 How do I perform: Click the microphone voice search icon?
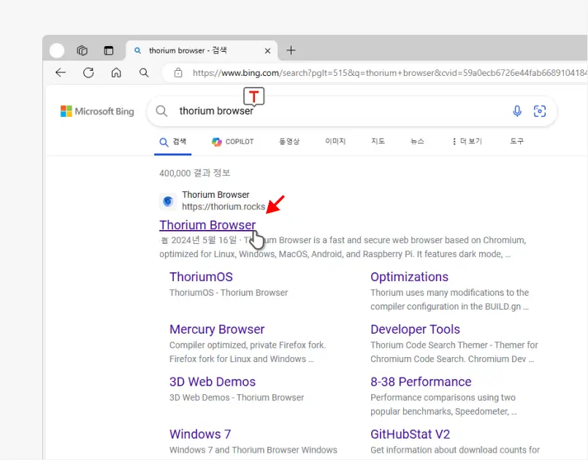tap(517, 111)
